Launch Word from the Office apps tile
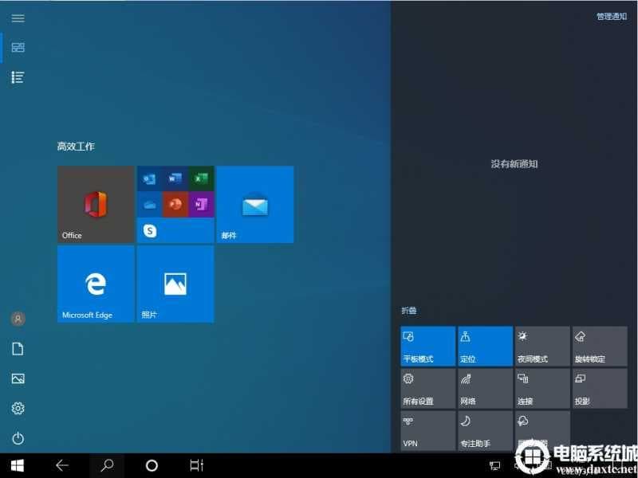The image size is (638, 478). coord(175,178)
